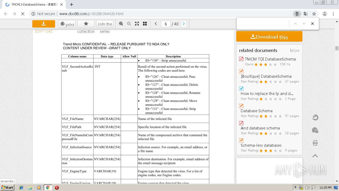Add document to collection with star icon
This screenshot has width=339, height=191.
click(86, 24)
